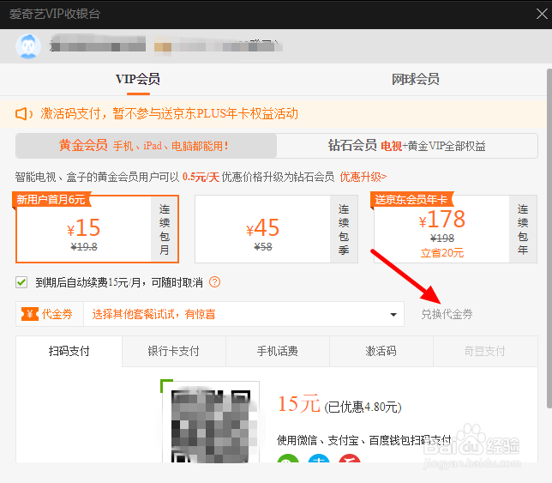Click the coupon dropdown arrow

[393, 315]
